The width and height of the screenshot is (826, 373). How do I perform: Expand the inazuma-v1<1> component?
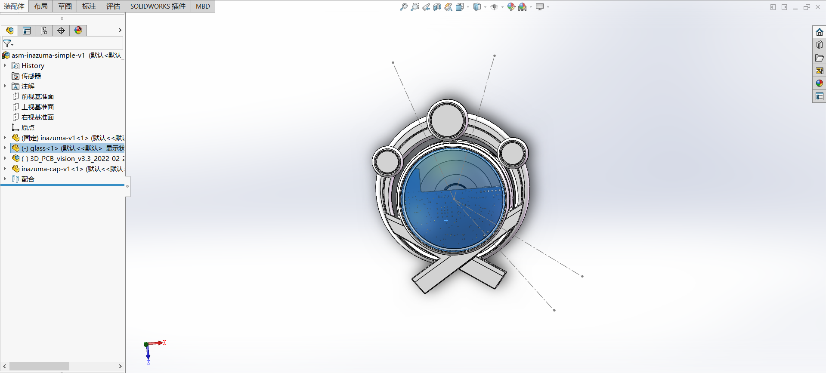coord(5,138)
